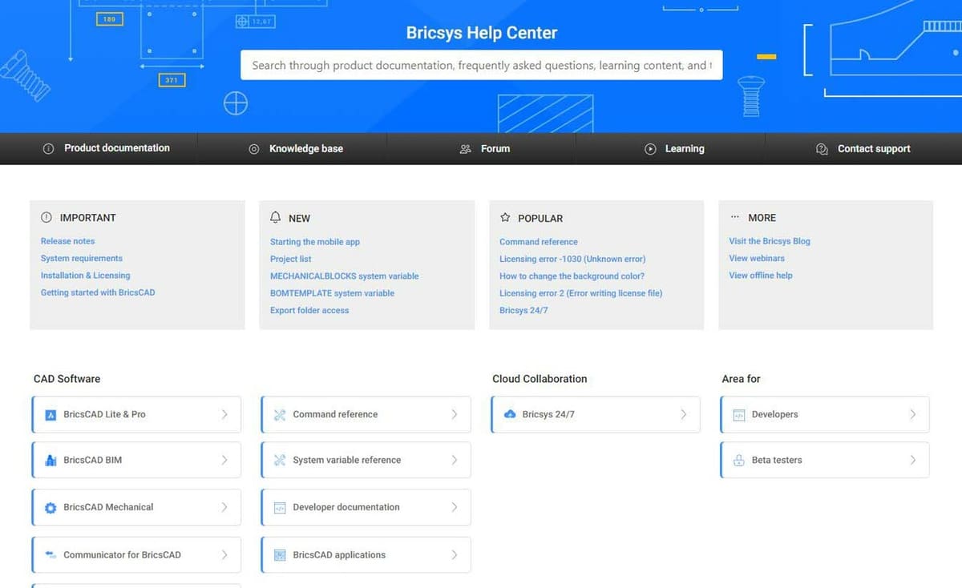Open the Beta testers card
Viewport: 962px width, 588px height.
point(825,461)
